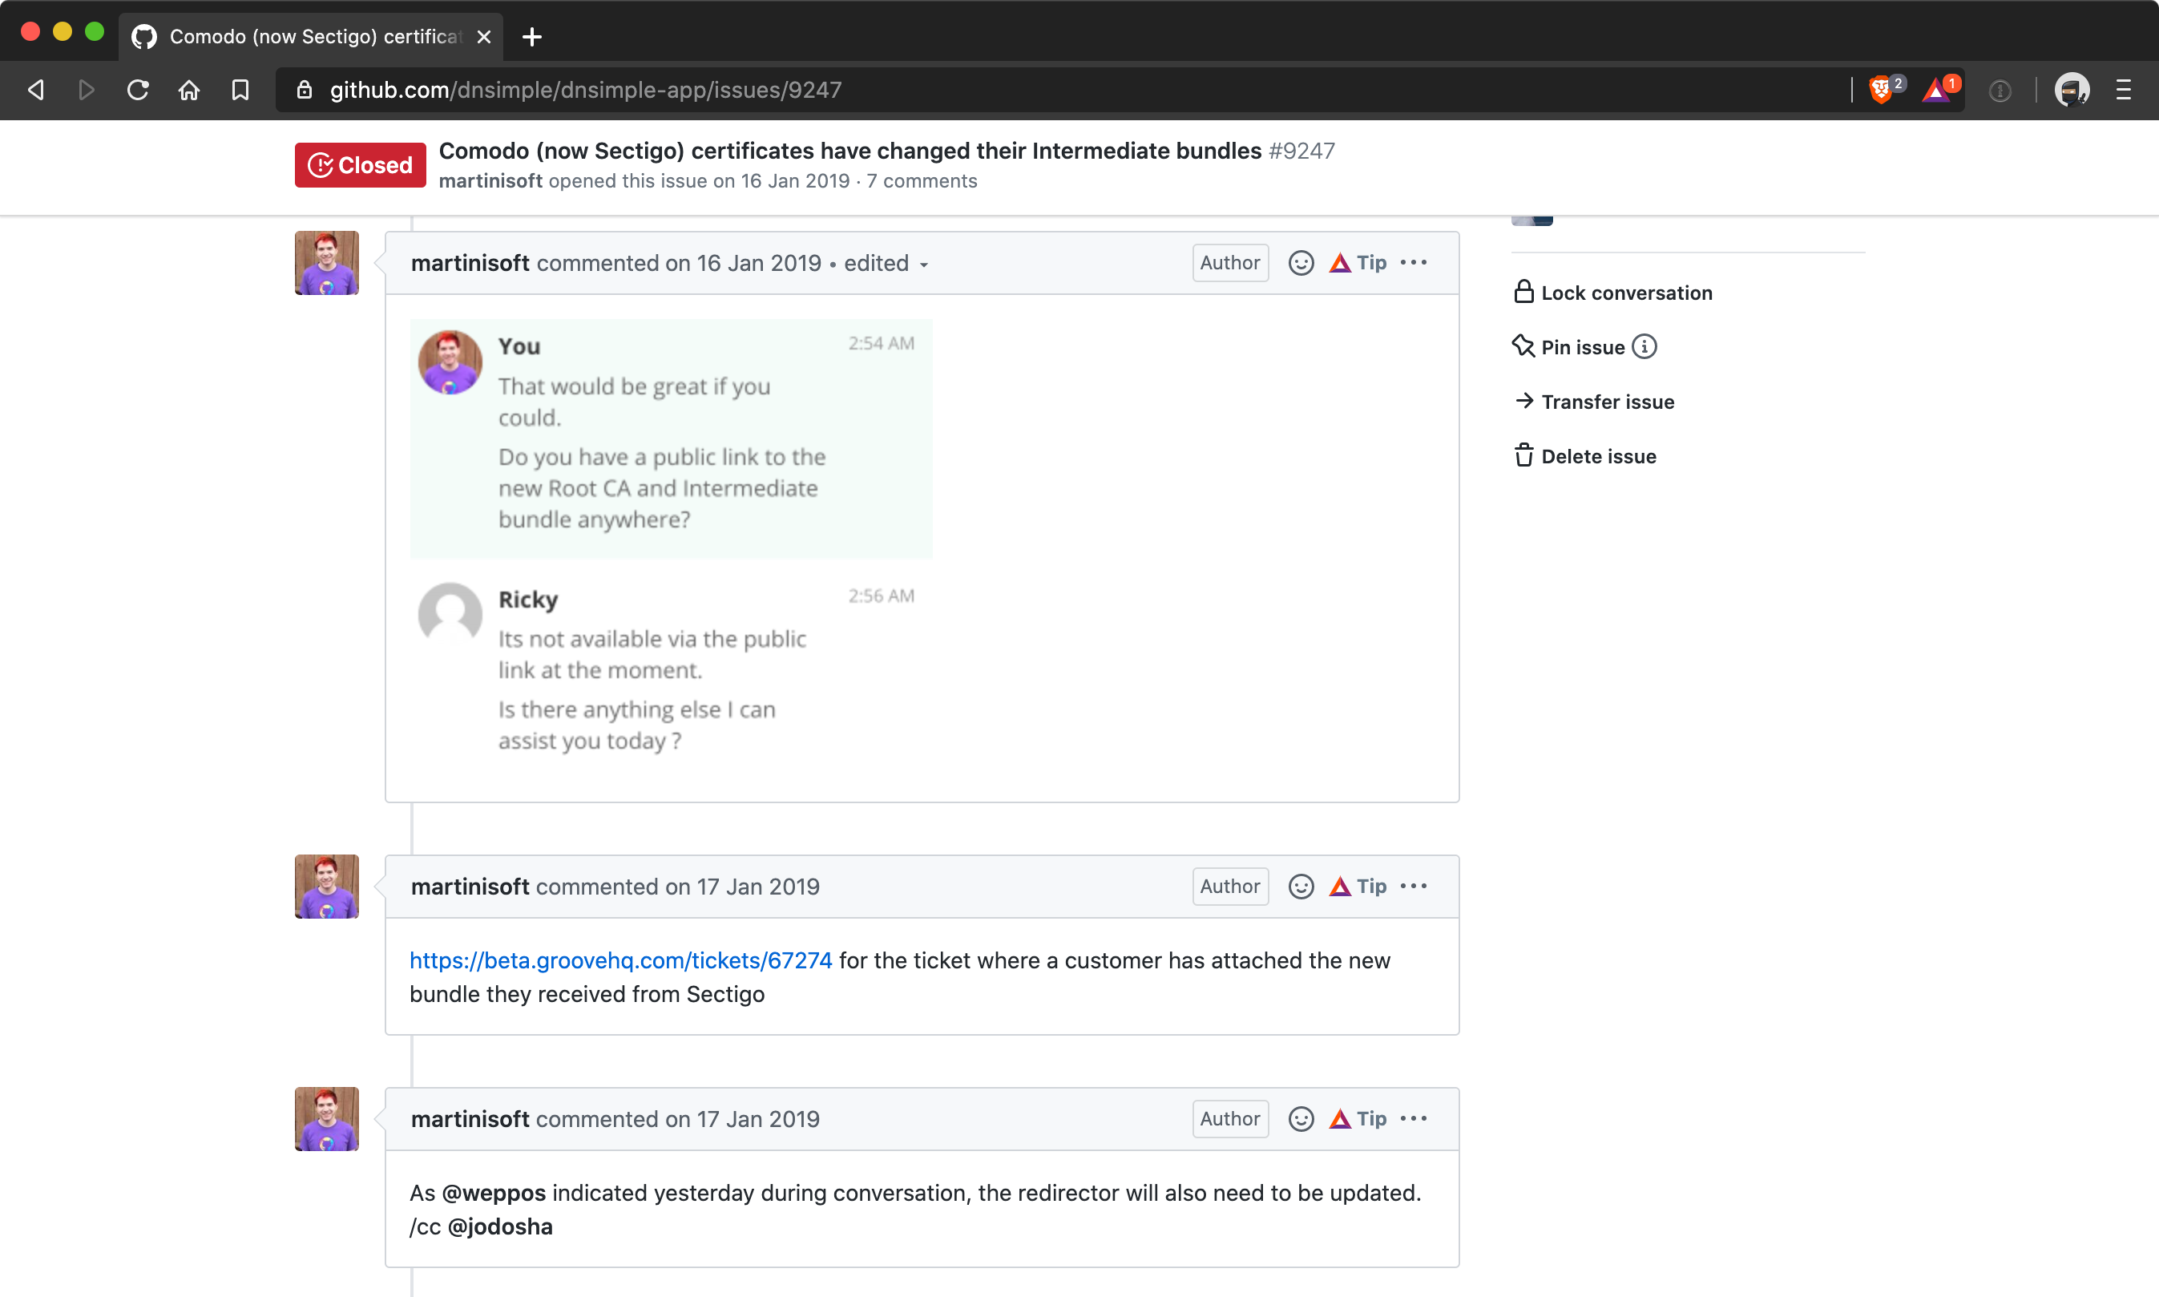Open martinisoft avatar beside redirector comment
The width and height of the screenshot is (2159, 1297).
[x=327, y=1120]
